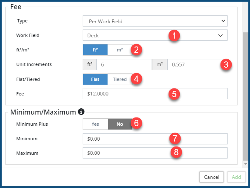Click red callout marker number 1

(x=175, y=36)
